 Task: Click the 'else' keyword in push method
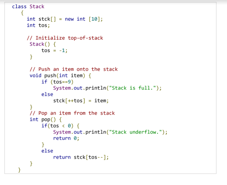(47, 94)
